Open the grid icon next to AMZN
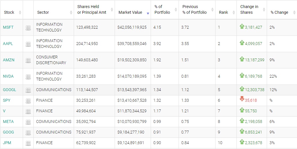The image size is (297, 149). pos(28,60)
